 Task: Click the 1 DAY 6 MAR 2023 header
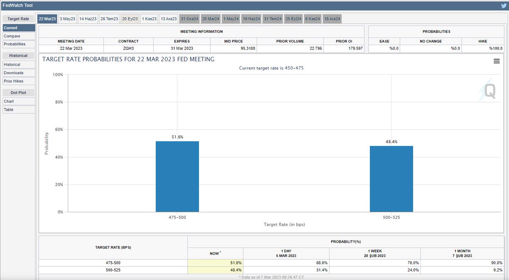[x=286, y=253]
